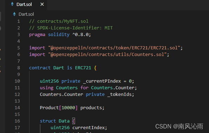The image size is (209, 133).
Task: Click 'solidity' keyword on line 3
Action: click(x=59, y=35)
